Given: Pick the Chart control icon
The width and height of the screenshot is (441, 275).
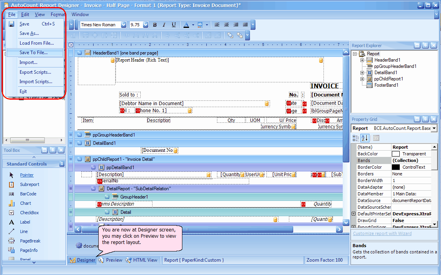Looking at the screenshot, I should point(11,203).
